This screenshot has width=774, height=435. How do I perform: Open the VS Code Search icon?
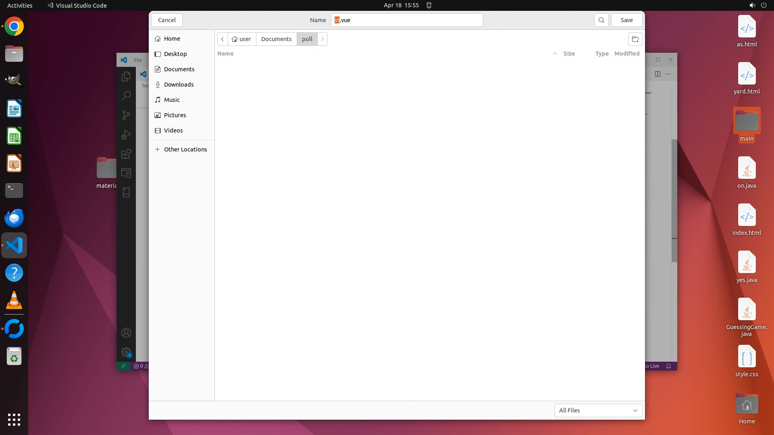pos(126,95)
